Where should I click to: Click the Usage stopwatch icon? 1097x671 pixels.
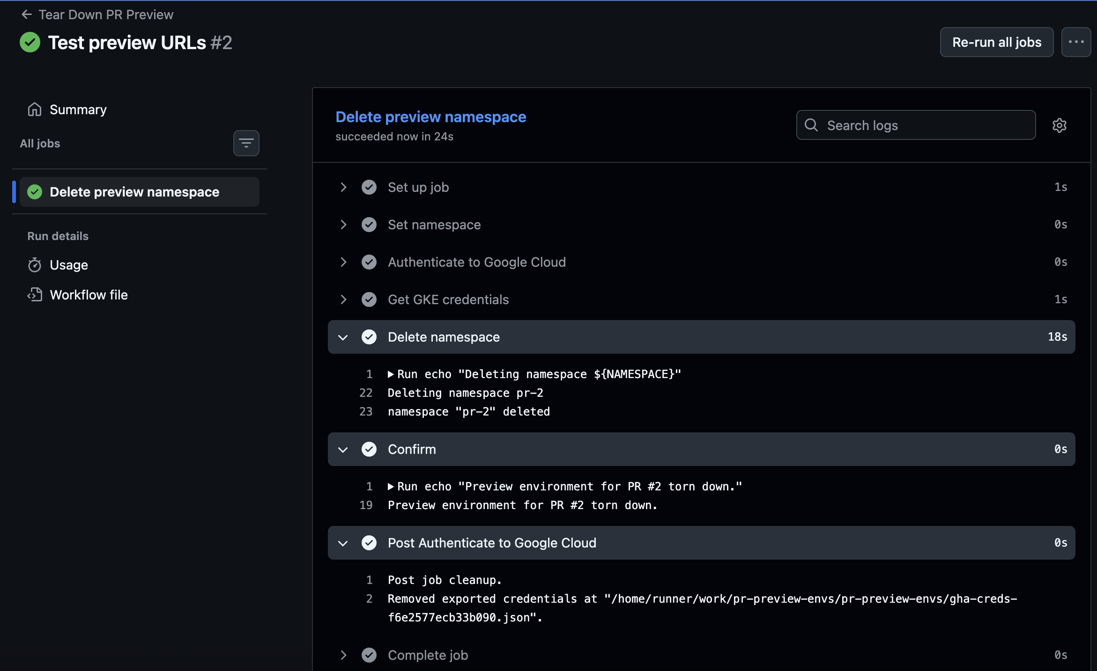click(x=35, y=265)
